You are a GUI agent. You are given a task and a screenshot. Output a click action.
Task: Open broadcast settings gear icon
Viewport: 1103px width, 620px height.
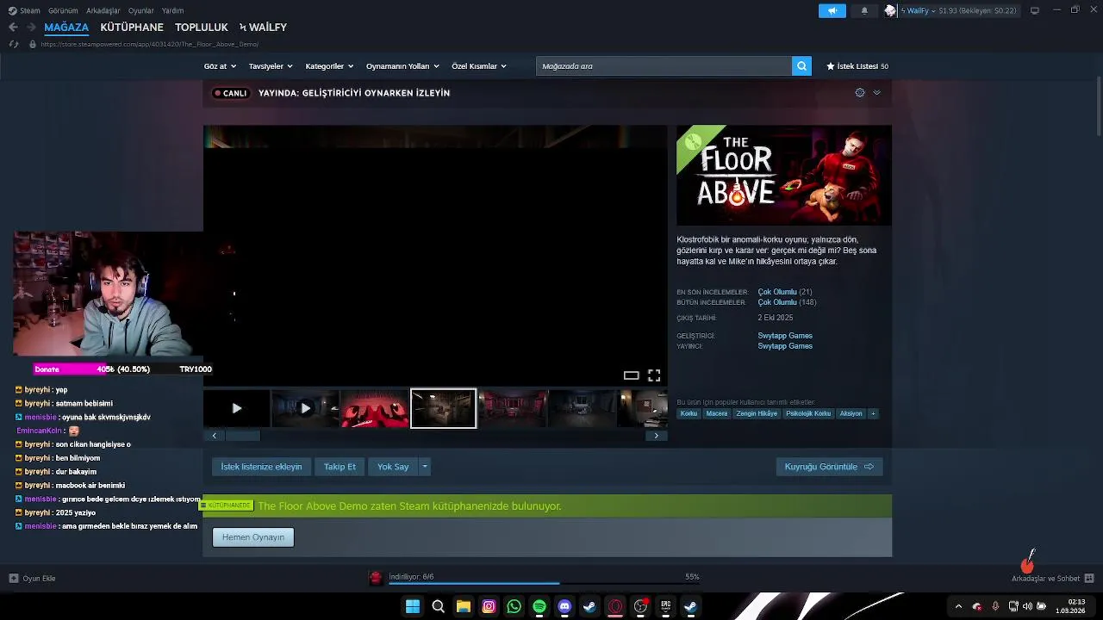click(x=860, y=92)
